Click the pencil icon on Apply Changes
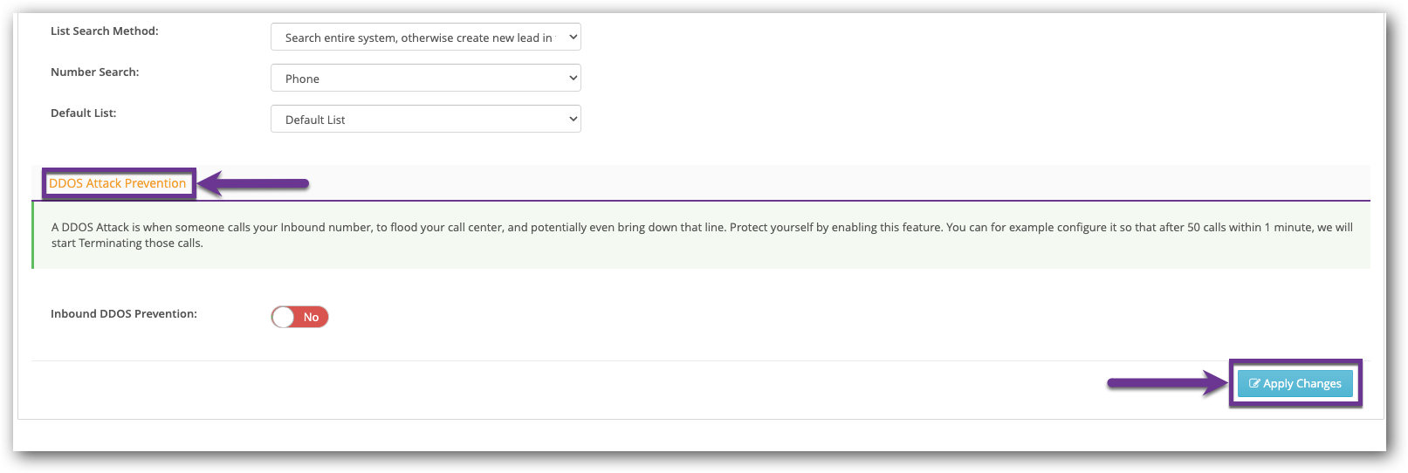 [x=1254, y=383]
